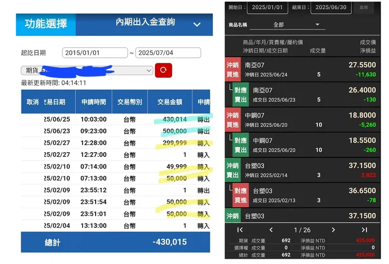Click 成交日 2025/06/23 text
Screen dimensions: 389x264
[x=274, y=100]
